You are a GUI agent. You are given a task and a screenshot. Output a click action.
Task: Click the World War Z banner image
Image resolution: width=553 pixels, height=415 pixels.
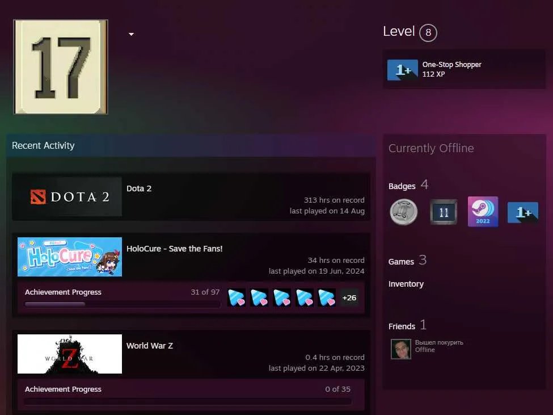[x=70, y=354]
